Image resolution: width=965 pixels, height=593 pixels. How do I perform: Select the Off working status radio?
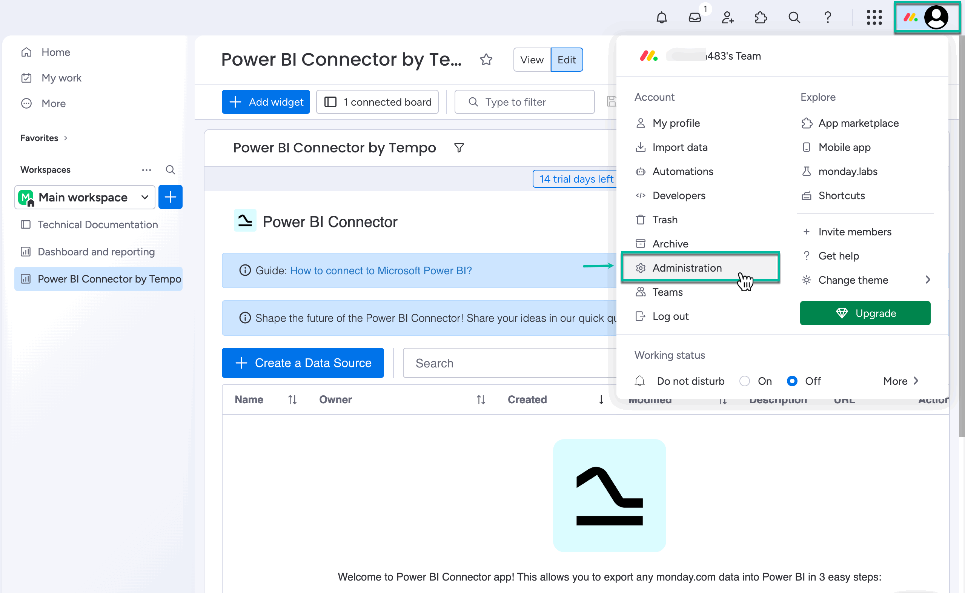(x=792, y=381)
